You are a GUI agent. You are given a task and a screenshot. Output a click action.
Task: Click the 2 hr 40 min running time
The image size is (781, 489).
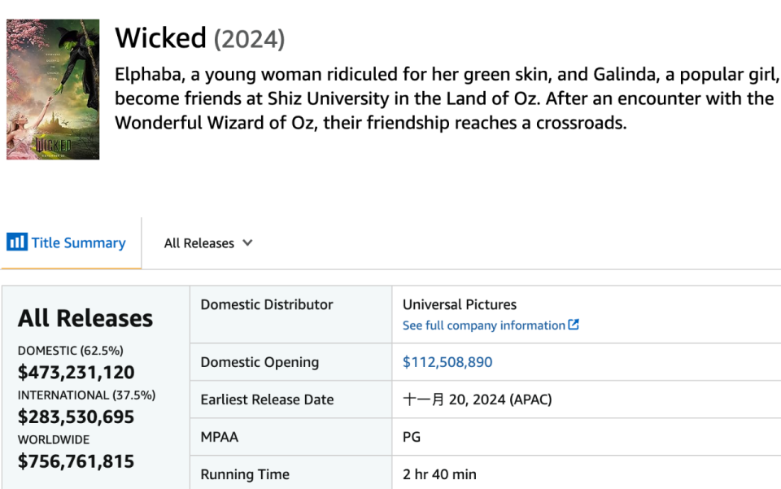point(439,474)
